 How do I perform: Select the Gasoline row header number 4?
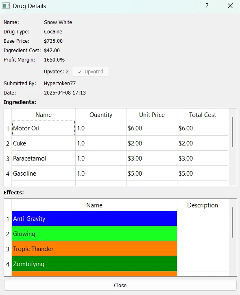point(8,174)
